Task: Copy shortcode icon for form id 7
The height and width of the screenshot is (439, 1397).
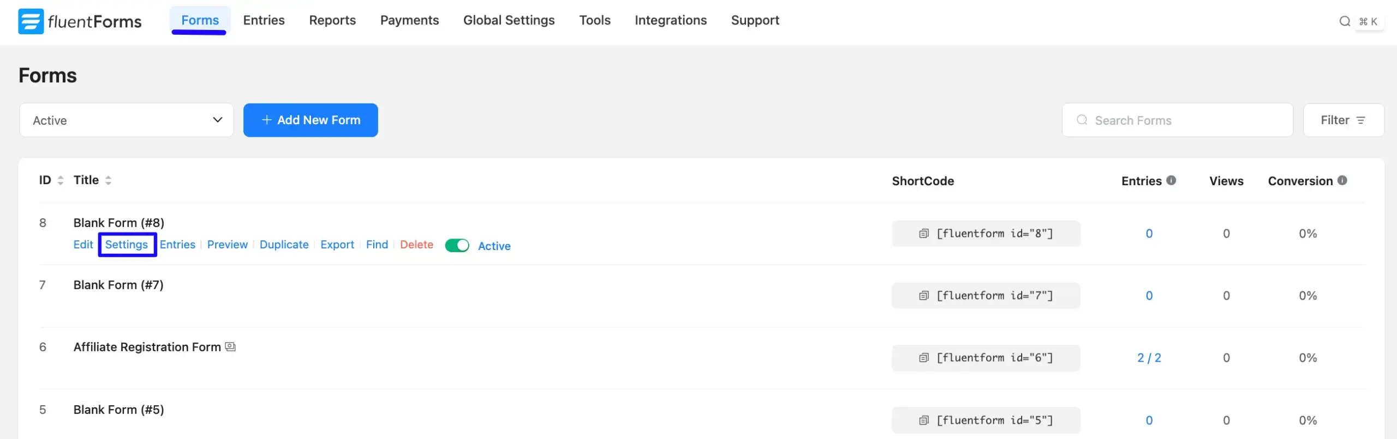Action: click(923, 296)
